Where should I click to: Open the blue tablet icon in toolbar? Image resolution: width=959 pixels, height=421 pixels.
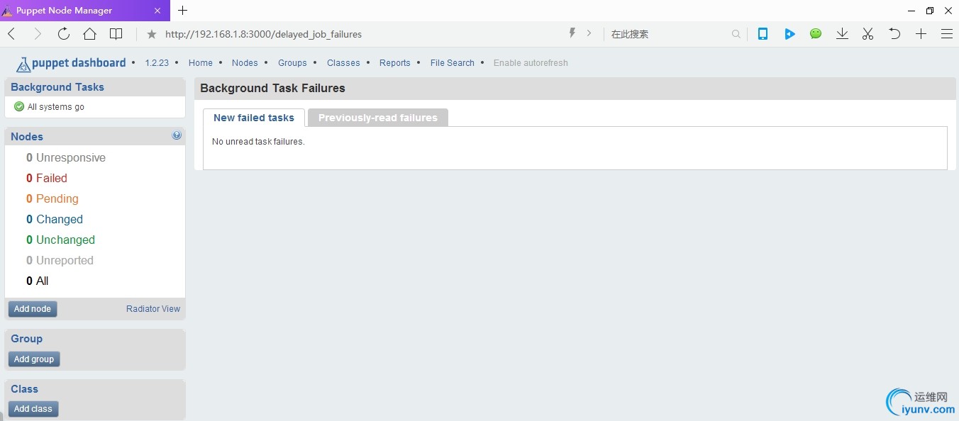coord(763,34)
